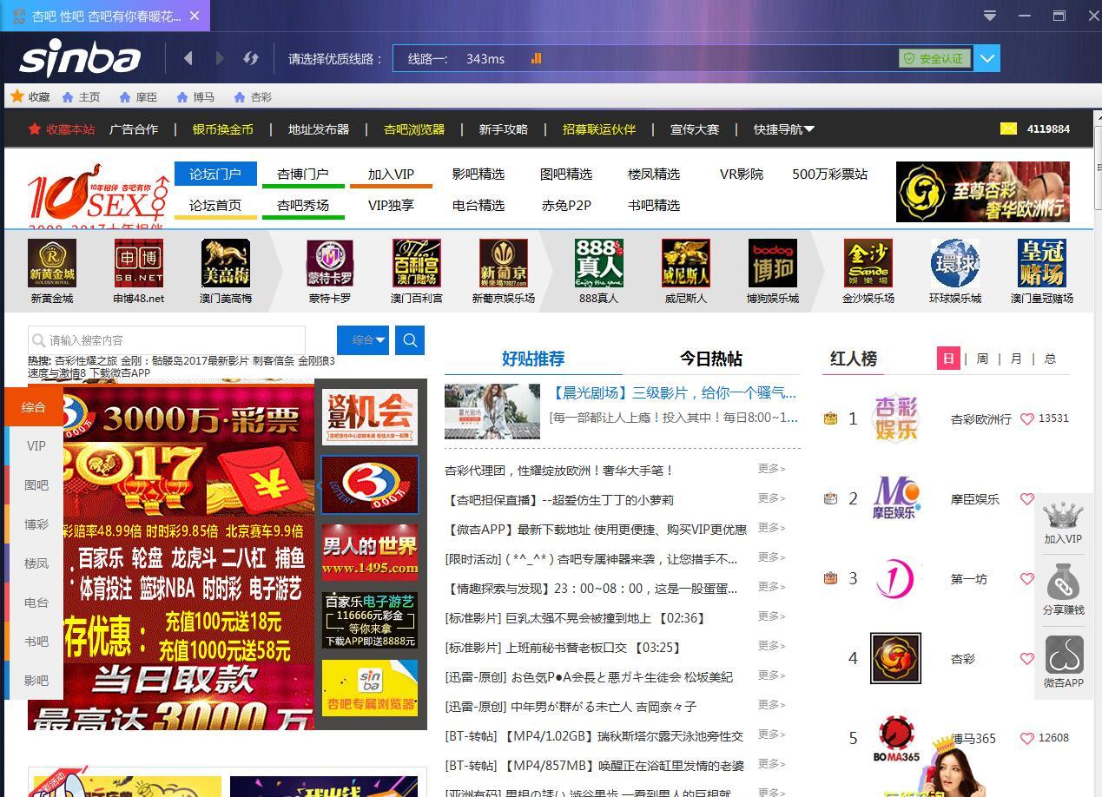Screen dimensions: 1102x797
Task: Open the 影吧精选 menu item
Action: pos(478,174)
